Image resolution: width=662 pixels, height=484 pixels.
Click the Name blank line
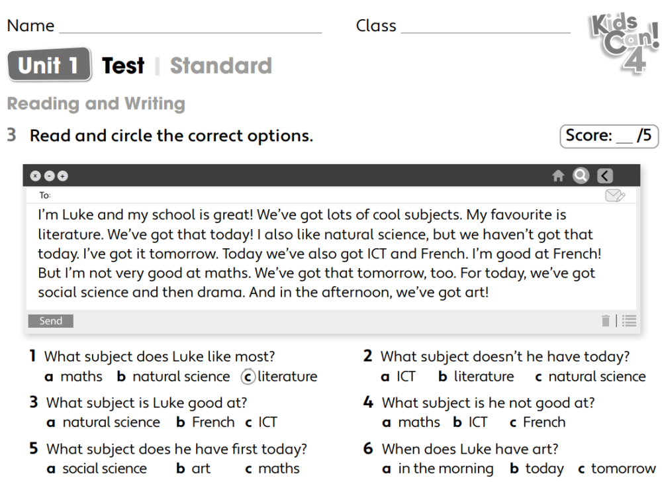(x=190, y=28)
